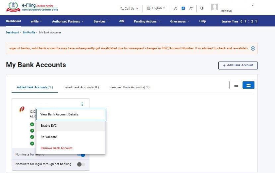Go to My Profile breadcrumb link
Viewport: 275px width, 173px height.
(29, 32)
